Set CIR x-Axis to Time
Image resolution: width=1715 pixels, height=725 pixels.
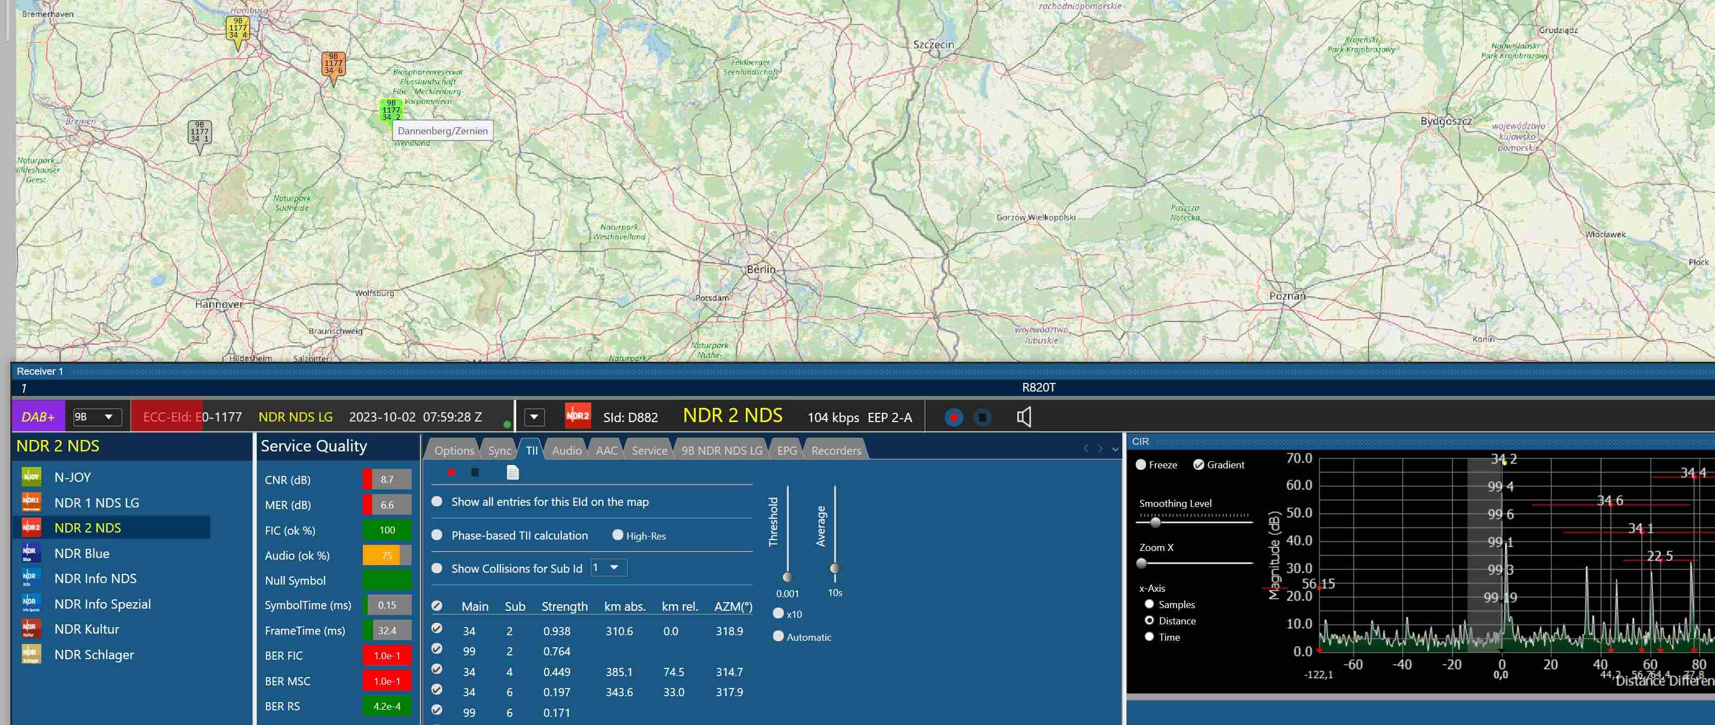click(1149, 636)
